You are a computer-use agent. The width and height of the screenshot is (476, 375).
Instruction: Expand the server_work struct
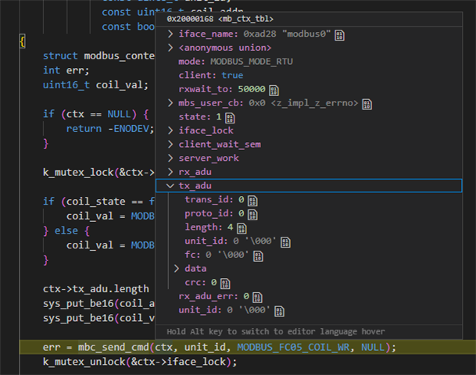170,158
